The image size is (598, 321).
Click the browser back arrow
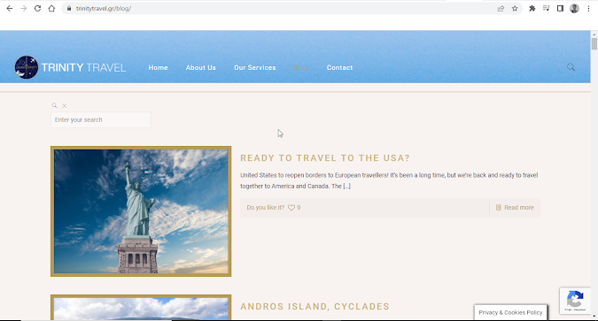click(10, 8)
